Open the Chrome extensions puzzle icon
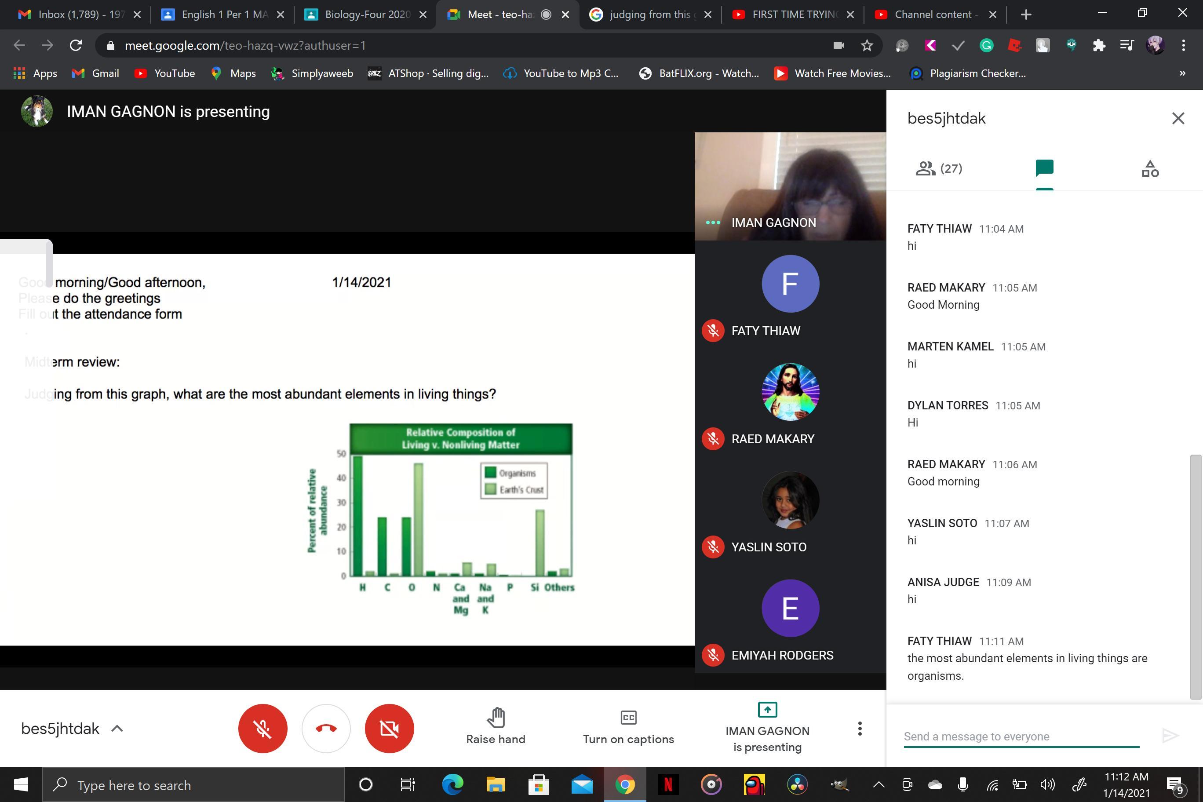The height and width of the screenshot is (802, 1203). (1098, 46)
